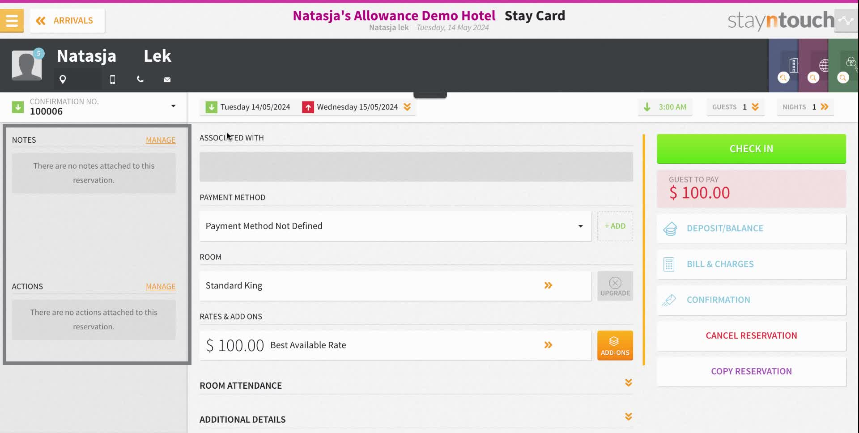Viewport: 859px width, 433px height.
Task: Open Payment Method Not Defined dropdown
Action: tap(395, 226)
